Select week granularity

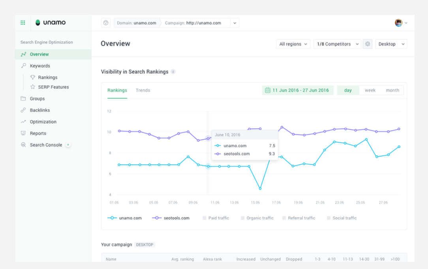(370, 90)
